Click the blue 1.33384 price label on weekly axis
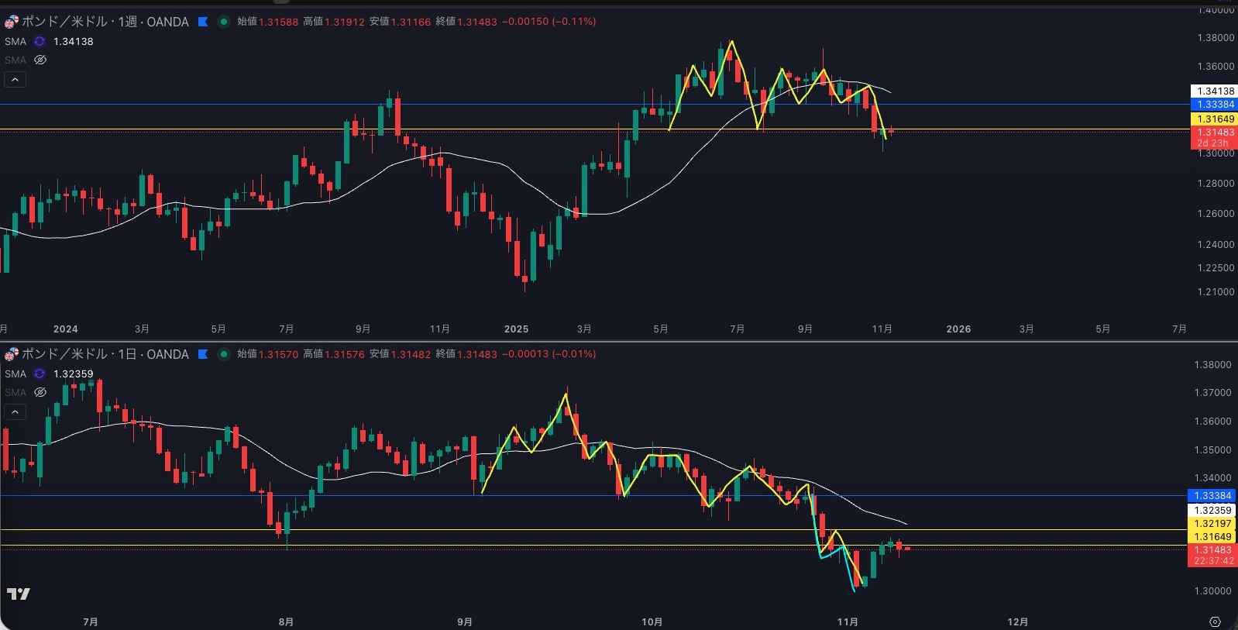The height and width of the screenshot is (630, 1238). tap(1214, 105)
